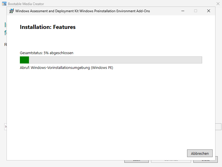Click the Bootable Media Creator title text
Screen dimensions: 222x167
coord(26,4)
